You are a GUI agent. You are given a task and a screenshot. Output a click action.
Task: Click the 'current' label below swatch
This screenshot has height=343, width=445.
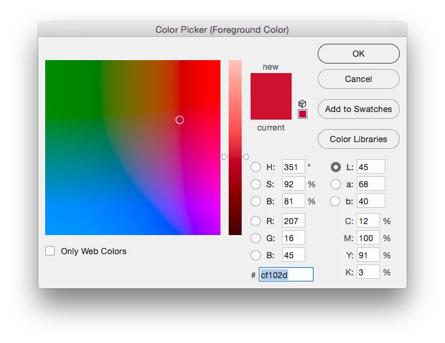(x=270, y=128)
